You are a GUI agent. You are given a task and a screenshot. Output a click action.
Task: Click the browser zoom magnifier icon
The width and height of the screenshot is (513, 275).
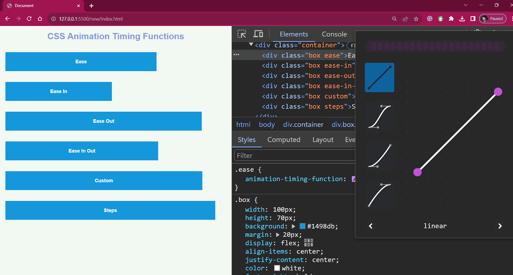(394, 19)
